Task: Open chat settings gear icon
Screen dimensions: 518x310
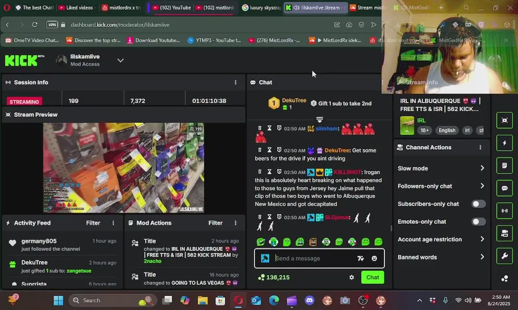Action: tap(351, 277)
